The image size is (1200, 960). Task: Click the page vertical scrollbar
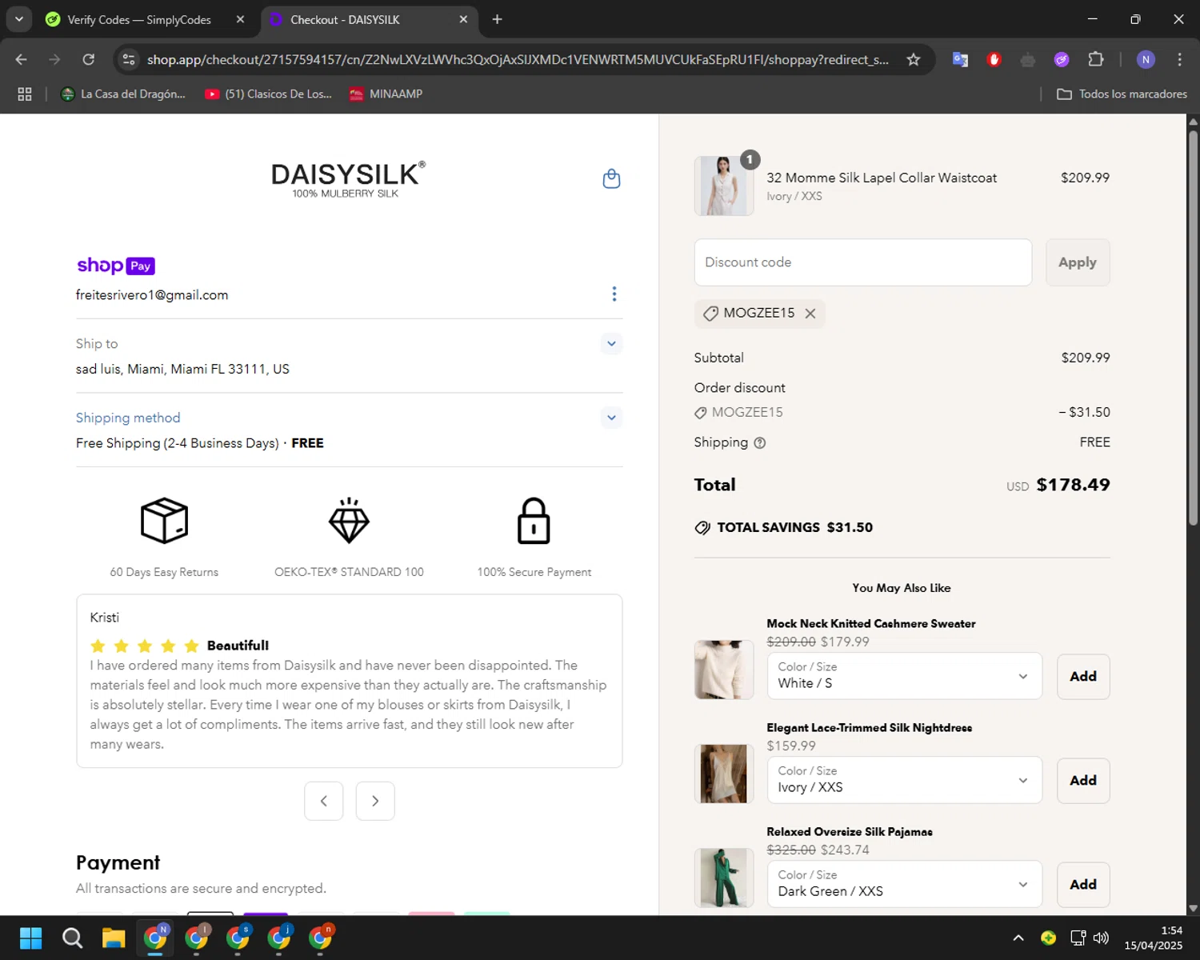1193,328
